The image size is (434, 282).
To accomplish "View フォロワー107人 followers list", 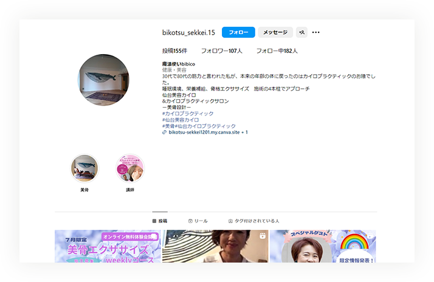I will coord(221,51).
